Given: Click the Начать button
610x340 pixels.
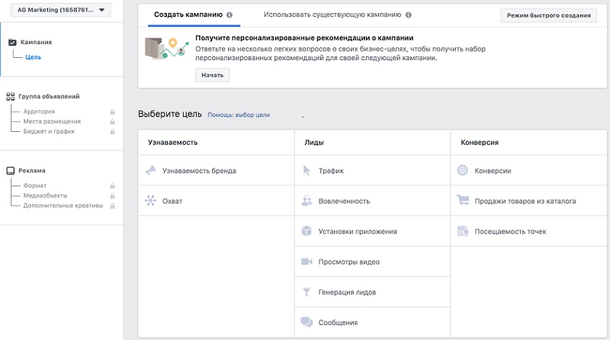Looking at the screenshot, I should [x=213, y=75].
